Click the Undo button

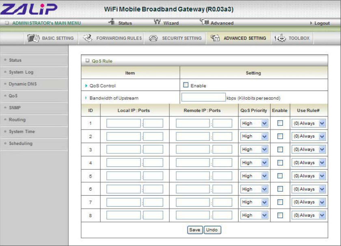(212, 230)
